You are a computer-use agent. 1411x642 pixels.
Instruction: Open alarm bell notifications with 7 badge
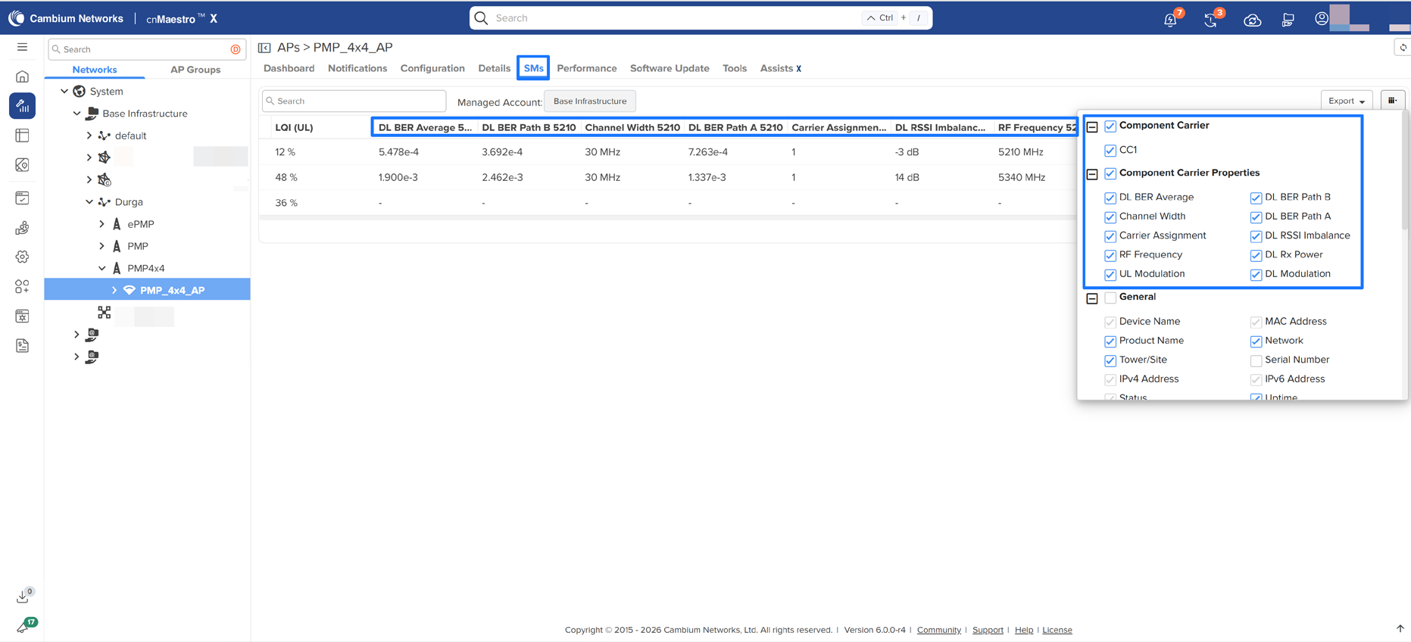(1171, 19)
